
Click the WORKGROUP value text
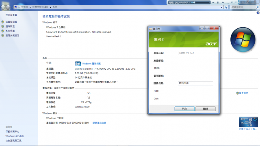tap(82, 107)
